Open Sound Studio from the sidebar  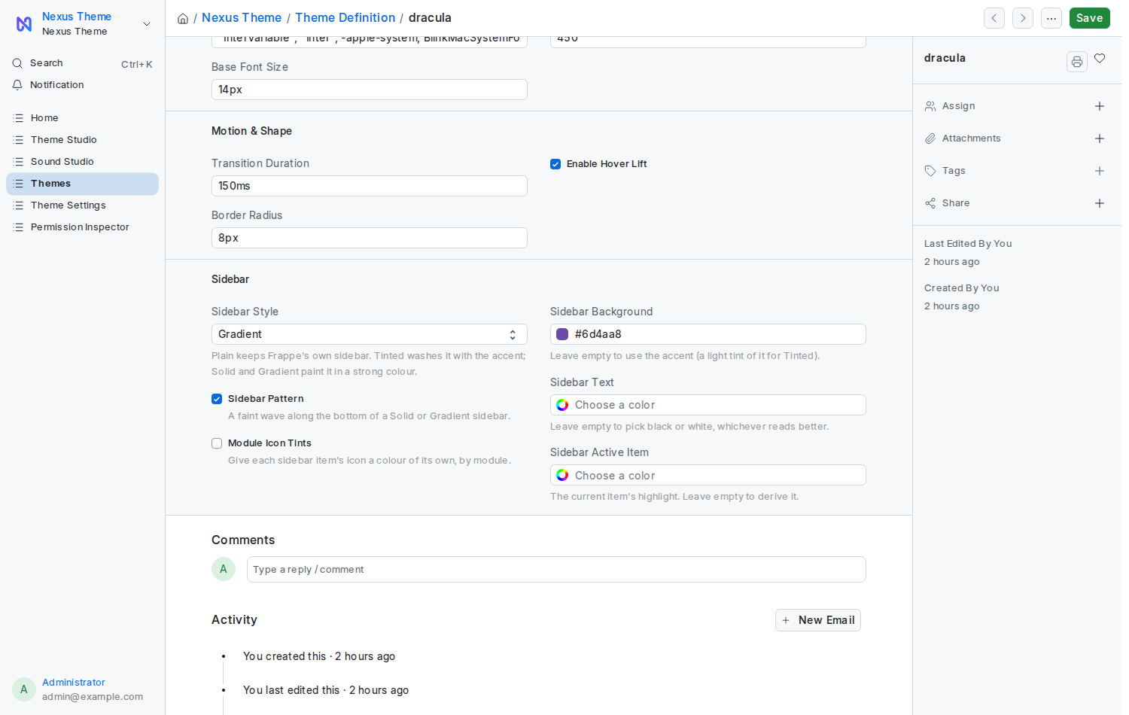point(82,162)
